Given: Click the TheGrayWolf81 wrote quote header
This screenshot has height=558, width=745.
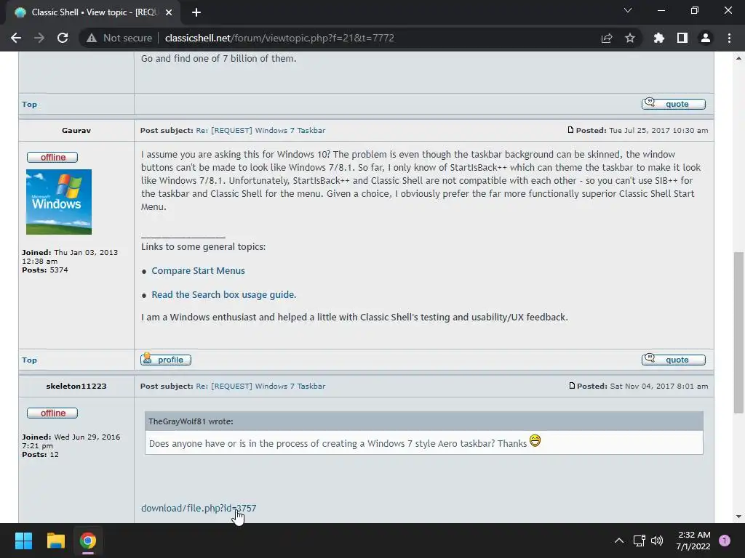Looking at the screenshot, I should click(424, 421).
